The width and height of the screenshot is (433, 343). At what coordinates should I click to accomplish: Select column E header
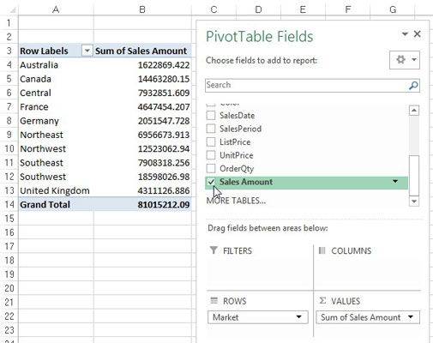pyautogui.click(x=303, y=9)
